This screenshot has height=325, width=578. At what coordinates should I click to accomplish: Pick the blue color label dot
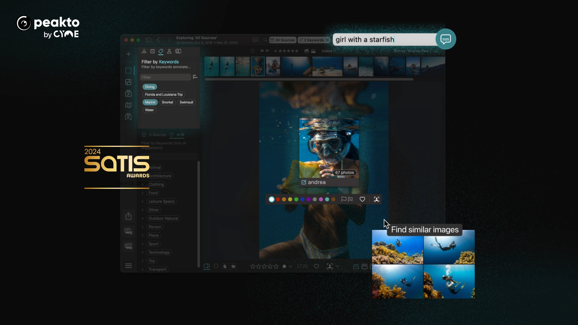pos(302,199)
